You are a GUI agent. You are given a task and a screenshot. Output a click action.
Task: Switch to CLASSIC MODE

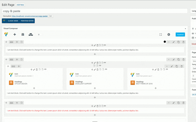[x=13, y=21]
